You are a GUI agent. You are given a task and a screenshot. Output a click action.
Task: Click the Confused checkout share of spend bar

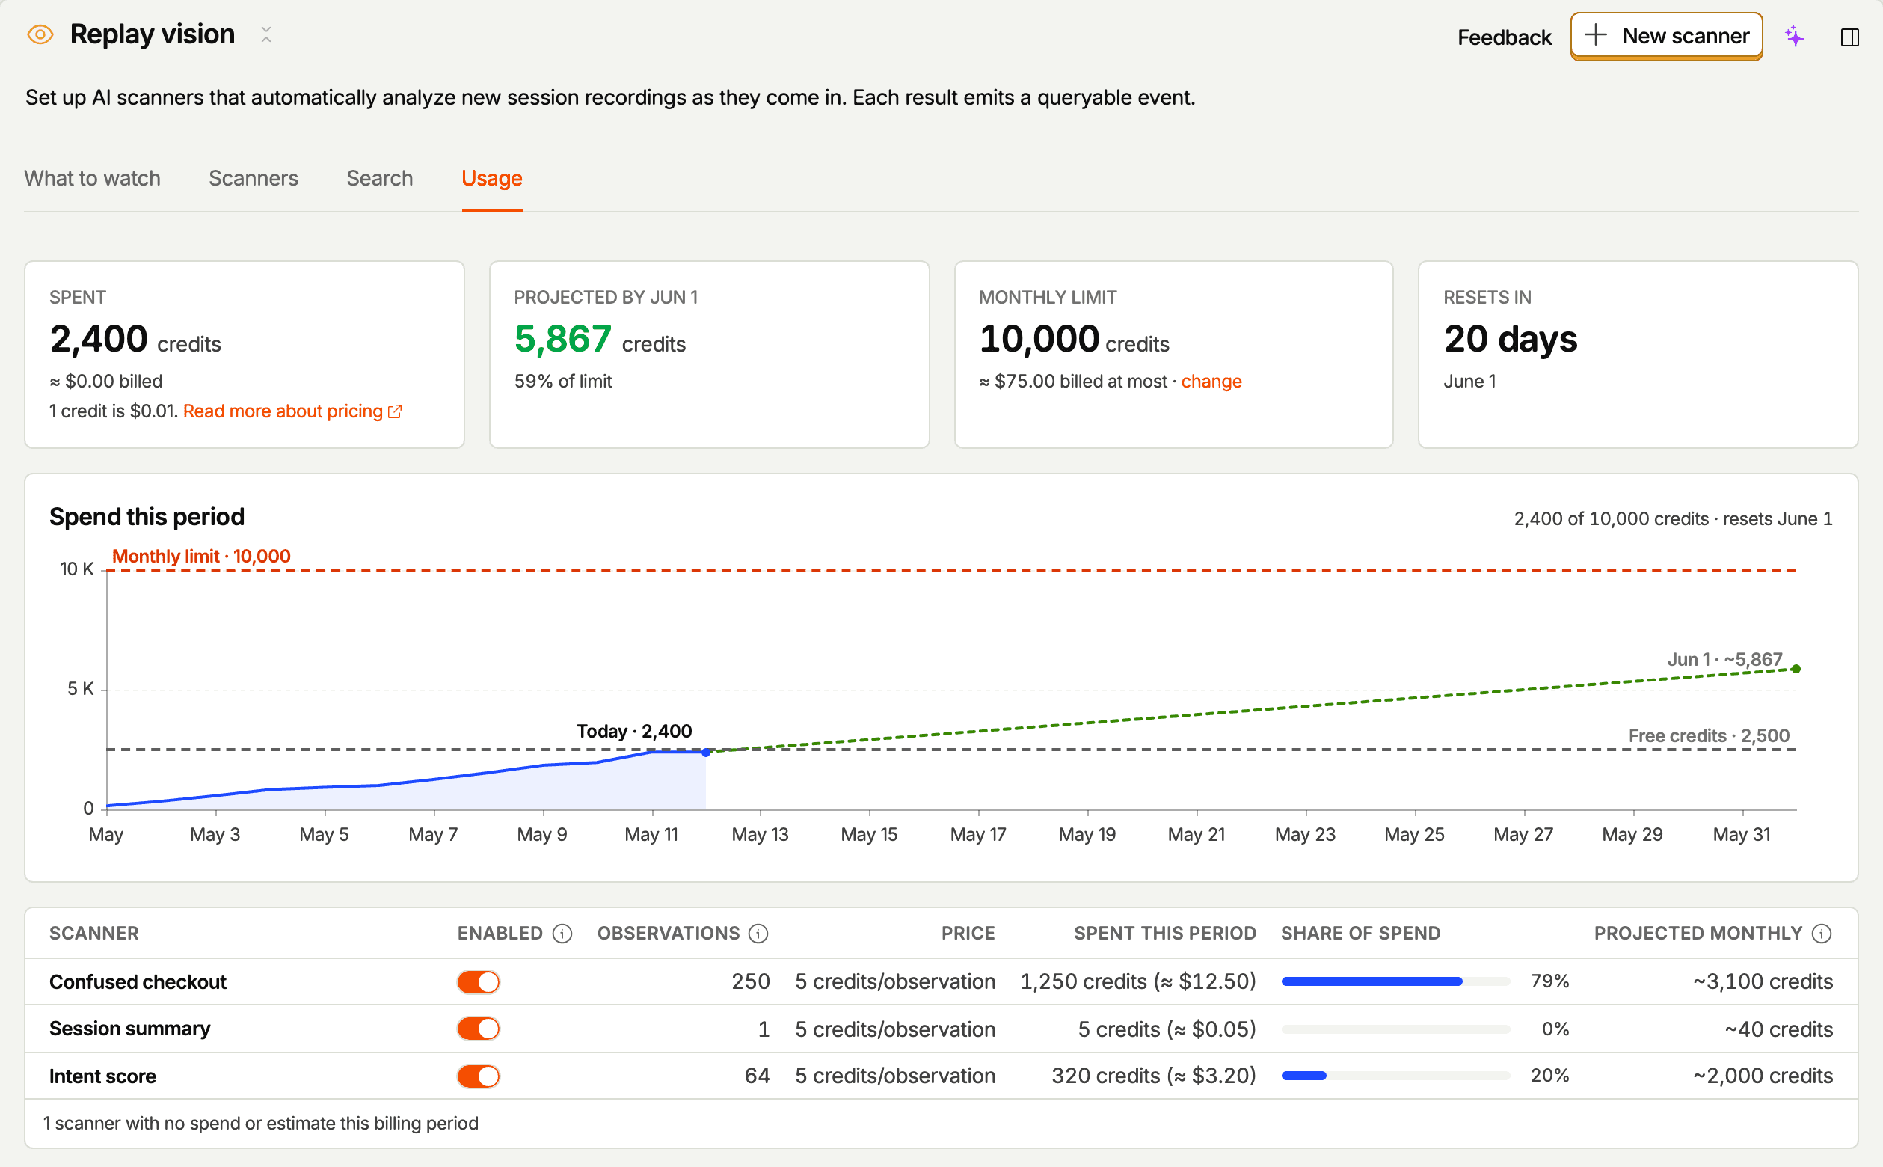pyautogui.click(x=1395, y=981)
